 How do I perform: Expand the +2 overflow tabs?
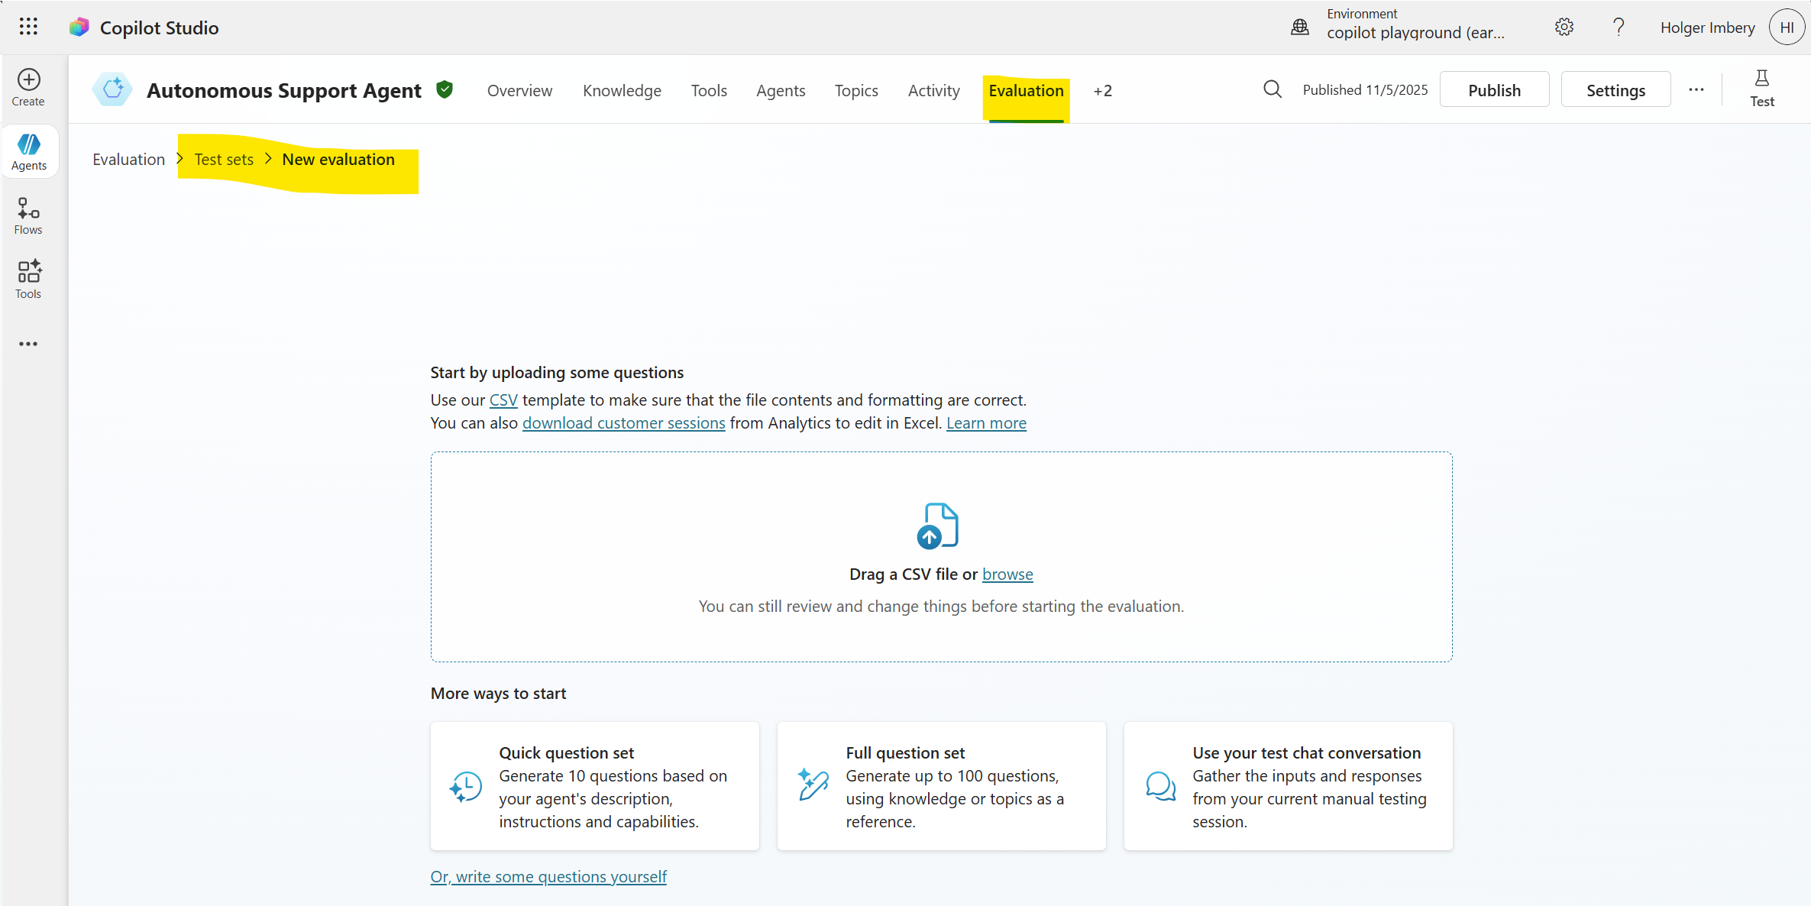(x=1102, y=90)
